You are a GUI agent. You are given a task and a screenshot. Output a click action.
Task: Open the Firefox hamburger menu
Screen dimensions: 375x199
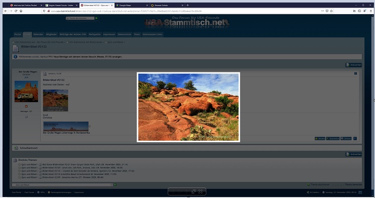[x=370, y=11]
